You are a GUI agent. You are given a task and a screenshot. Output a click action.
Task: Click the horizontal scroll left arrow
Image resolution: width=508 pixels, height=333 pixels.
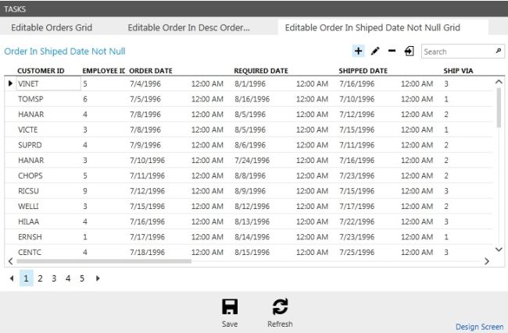(10, 261)
